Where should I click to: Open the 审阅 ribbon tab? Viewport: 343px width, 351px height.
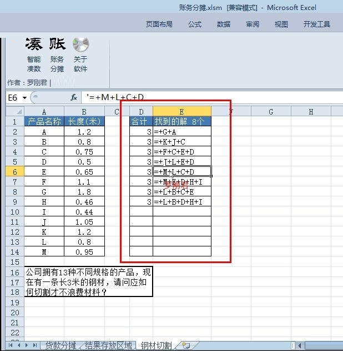tap(253, 24)
